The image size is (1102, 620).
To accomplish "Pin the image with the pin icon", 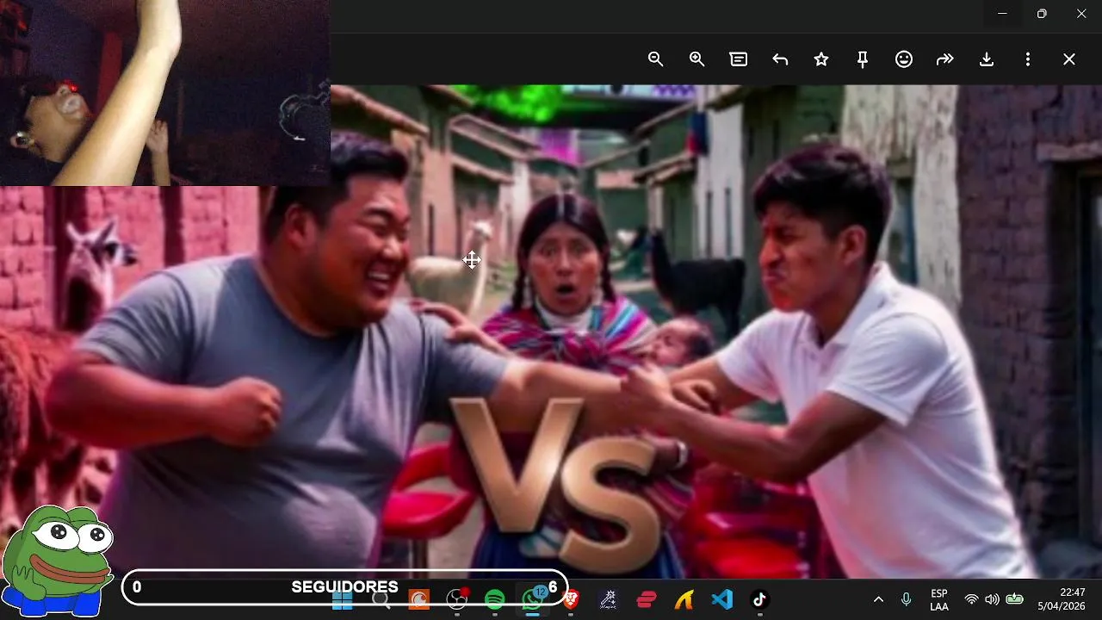I will [863, 59].
